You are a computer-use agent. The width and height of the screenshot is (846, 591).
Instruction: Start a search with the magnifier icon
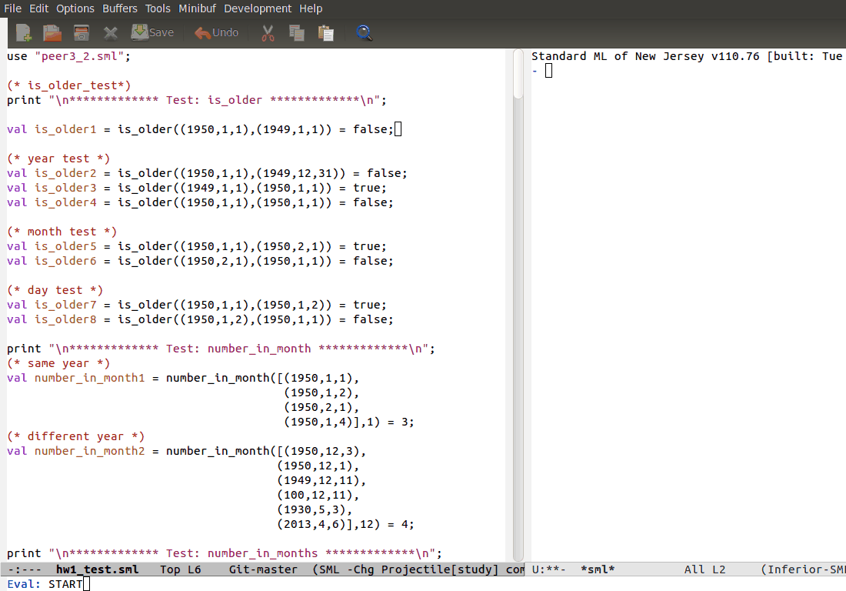coord(364,32)
